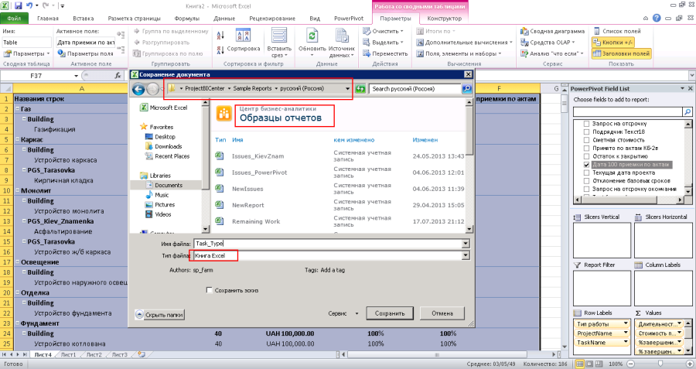
Task: Click the Очистить ribbon button
Action: (384, 31)
